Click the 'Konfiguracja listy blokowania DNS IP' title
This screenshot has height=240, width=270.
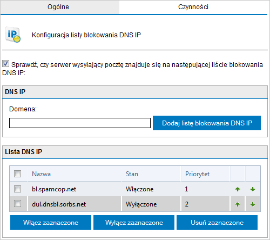(86, 35)
